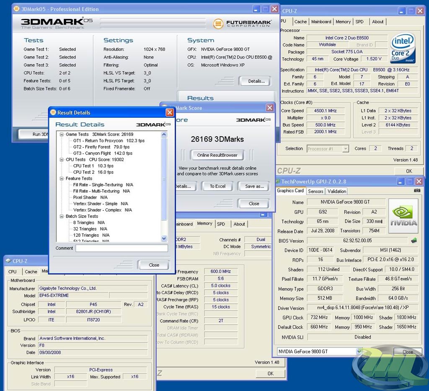Click the Save as... button
The image size is (429, 391).
click(x=254, y=186)
